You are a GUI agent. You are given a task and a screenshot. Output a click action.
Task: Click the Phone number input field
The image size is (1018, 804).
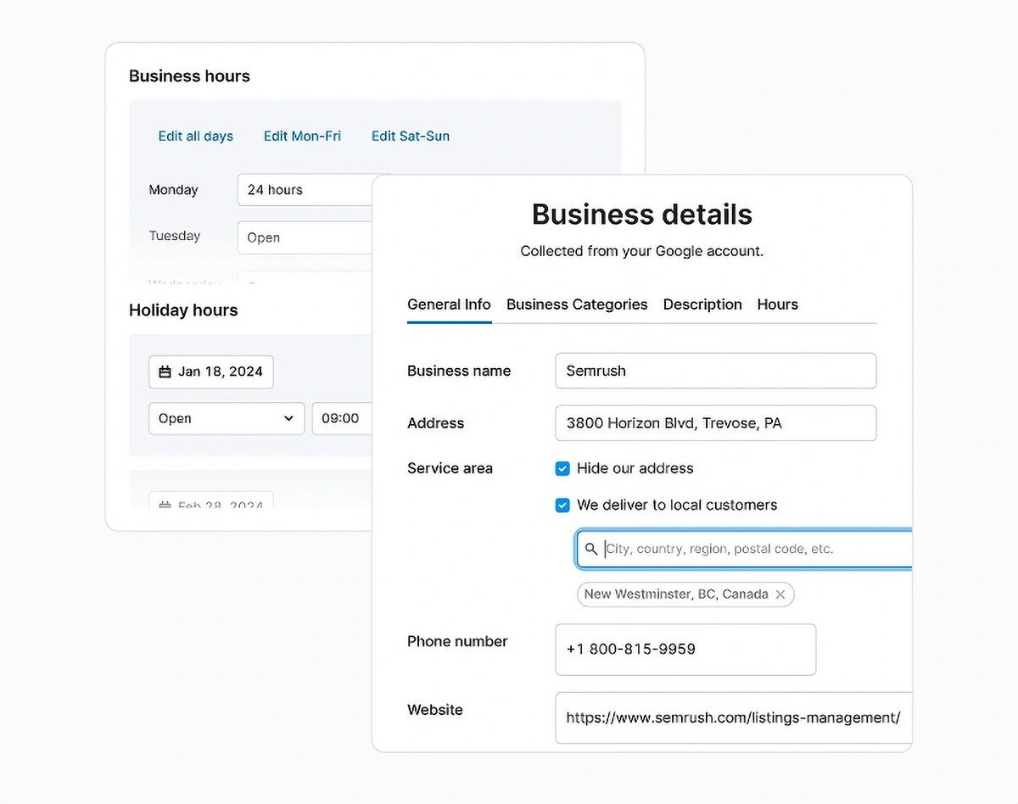[685, 650]
